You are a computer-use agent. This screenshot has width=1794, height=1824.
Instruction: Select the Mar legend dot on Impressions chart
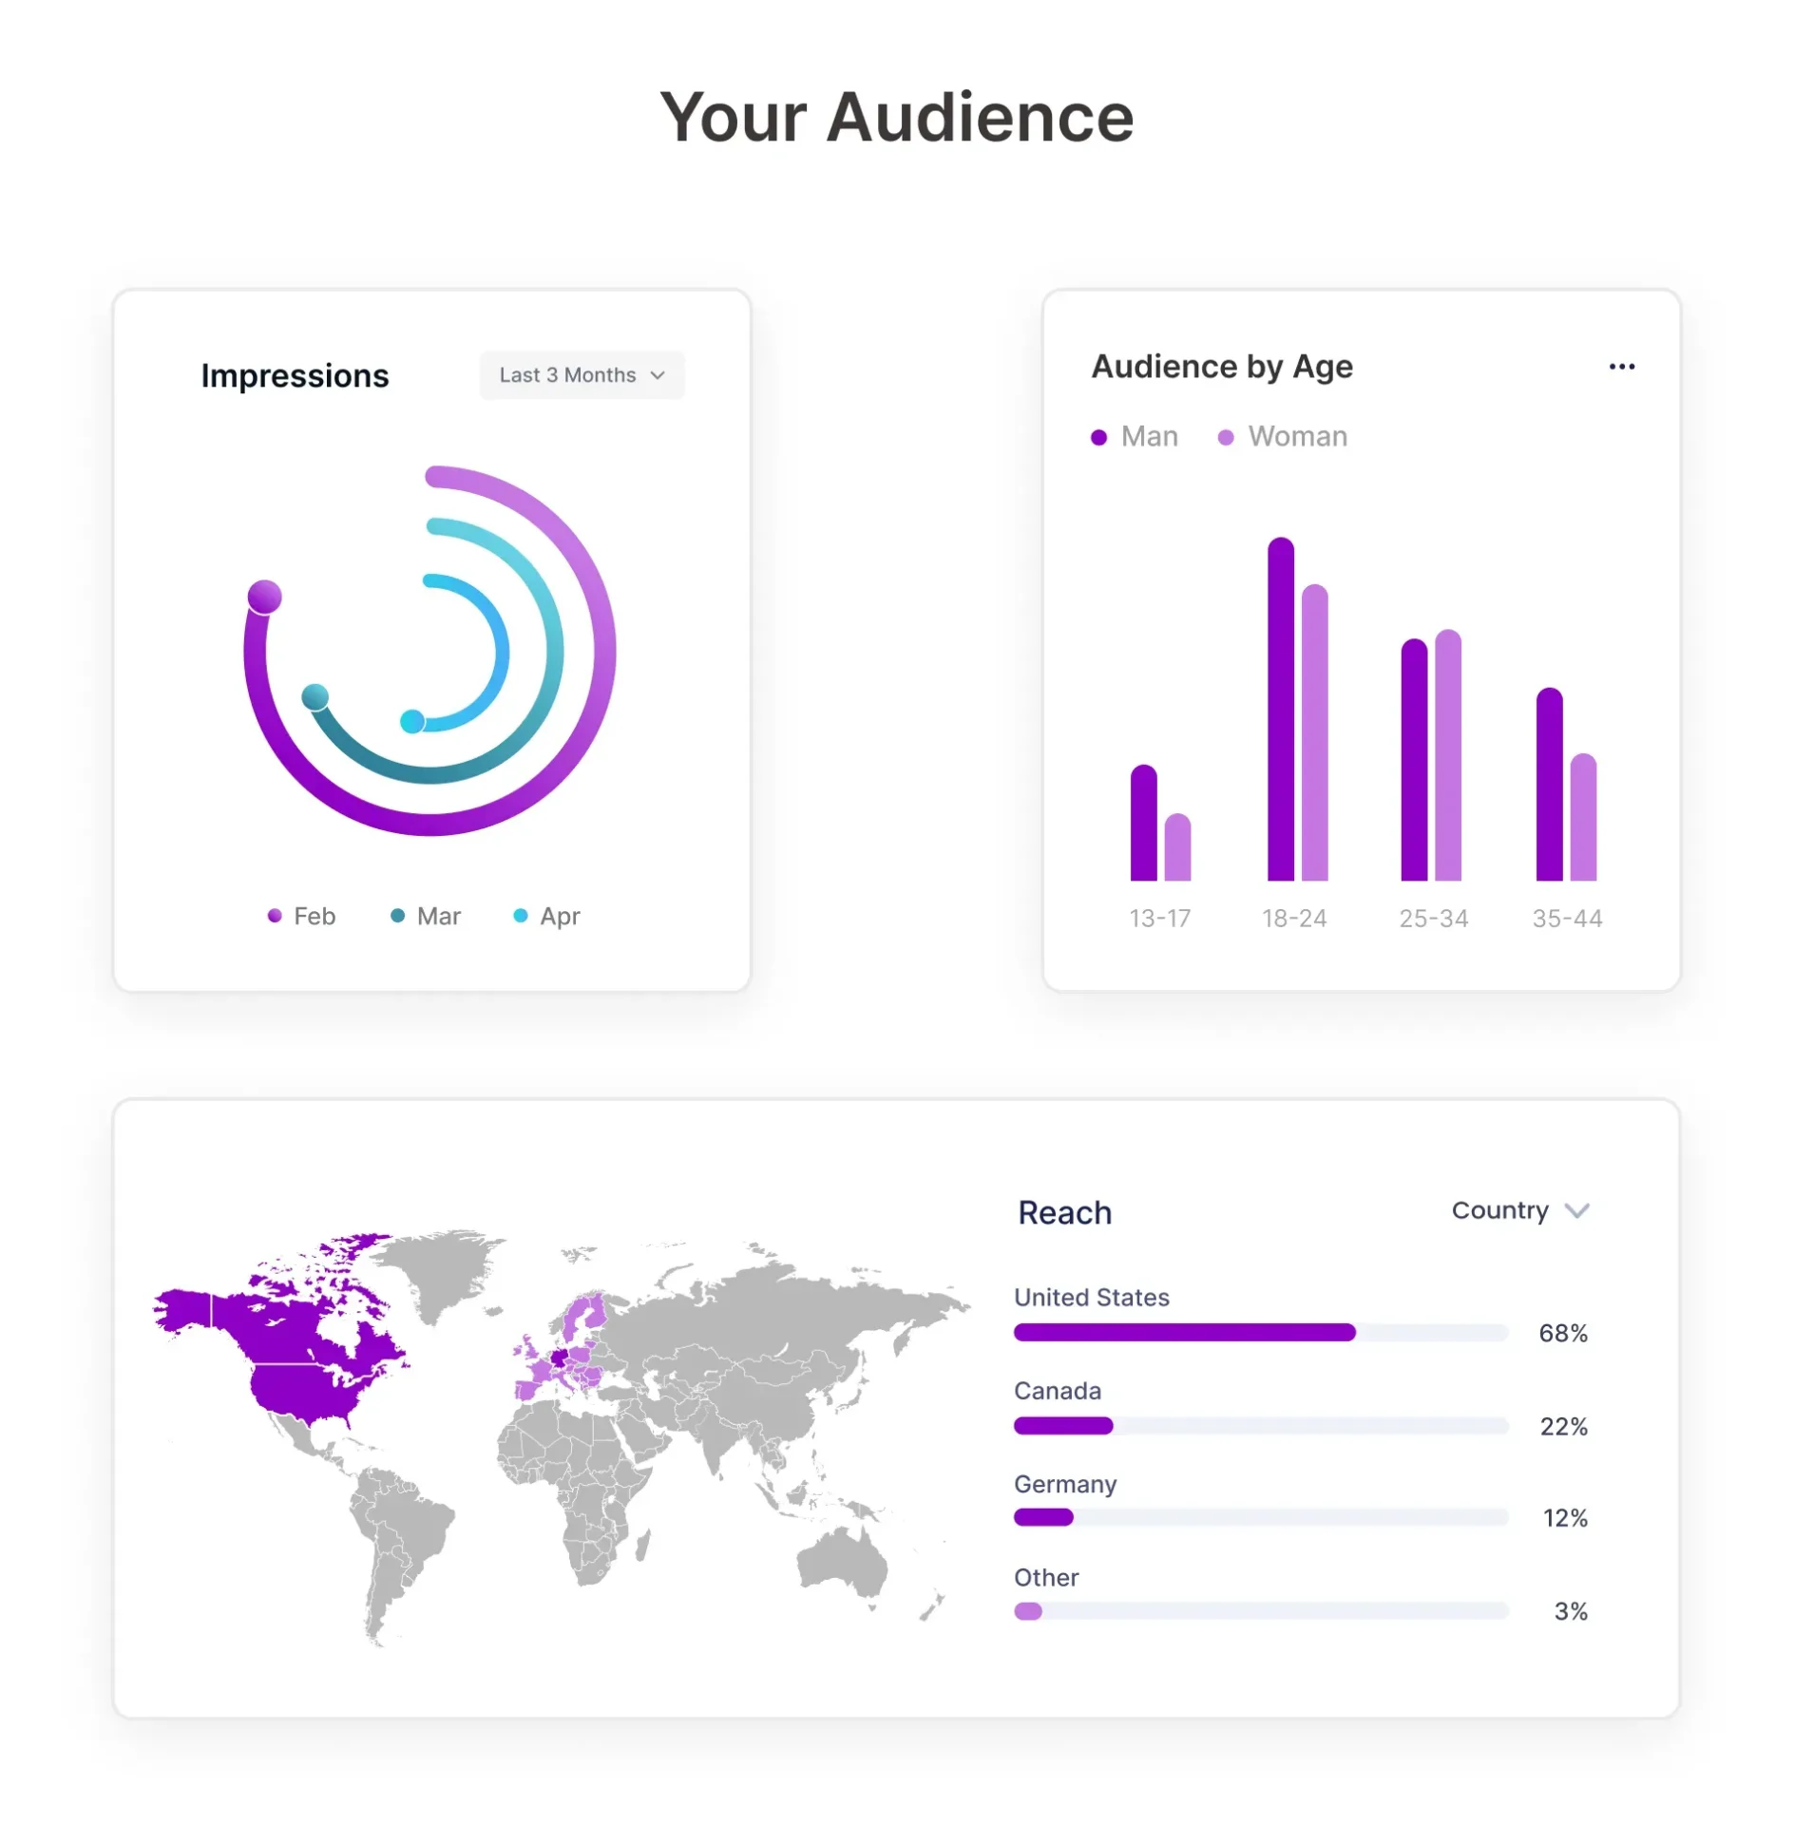point(398,916)
